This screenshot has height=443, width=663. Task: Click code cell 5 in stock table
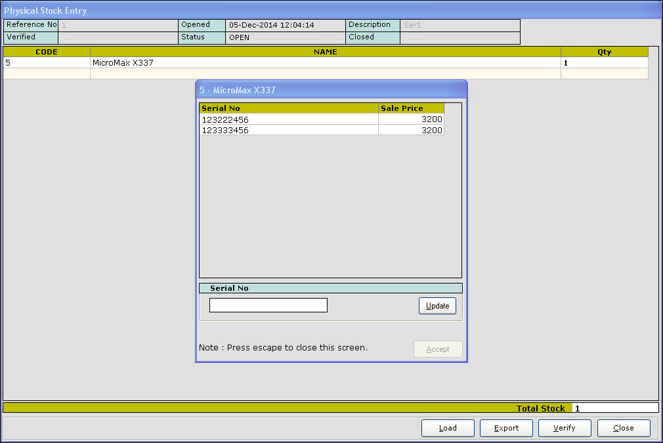(x=47, y=62)
